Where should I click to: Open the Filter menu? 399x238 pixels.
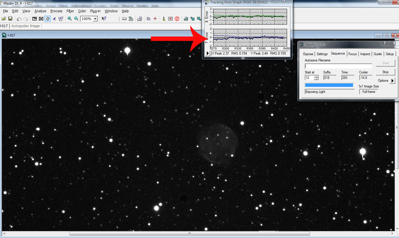[70, 11]
